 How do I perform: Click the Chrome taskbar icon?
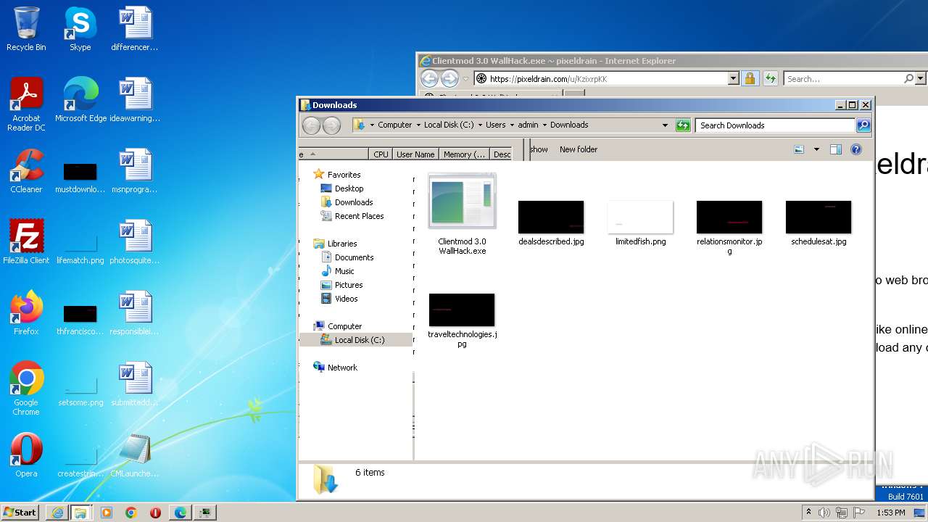click(x=130, y=513)
